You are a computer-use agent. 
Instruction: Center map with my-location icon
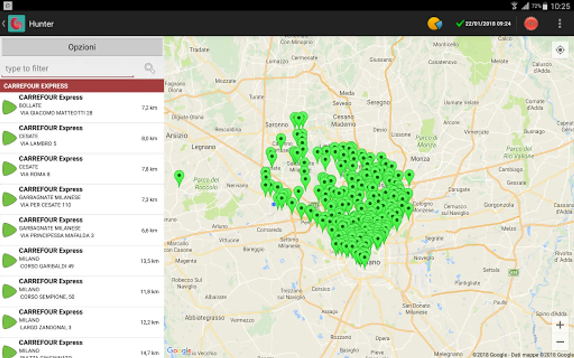tap(560, 50)
